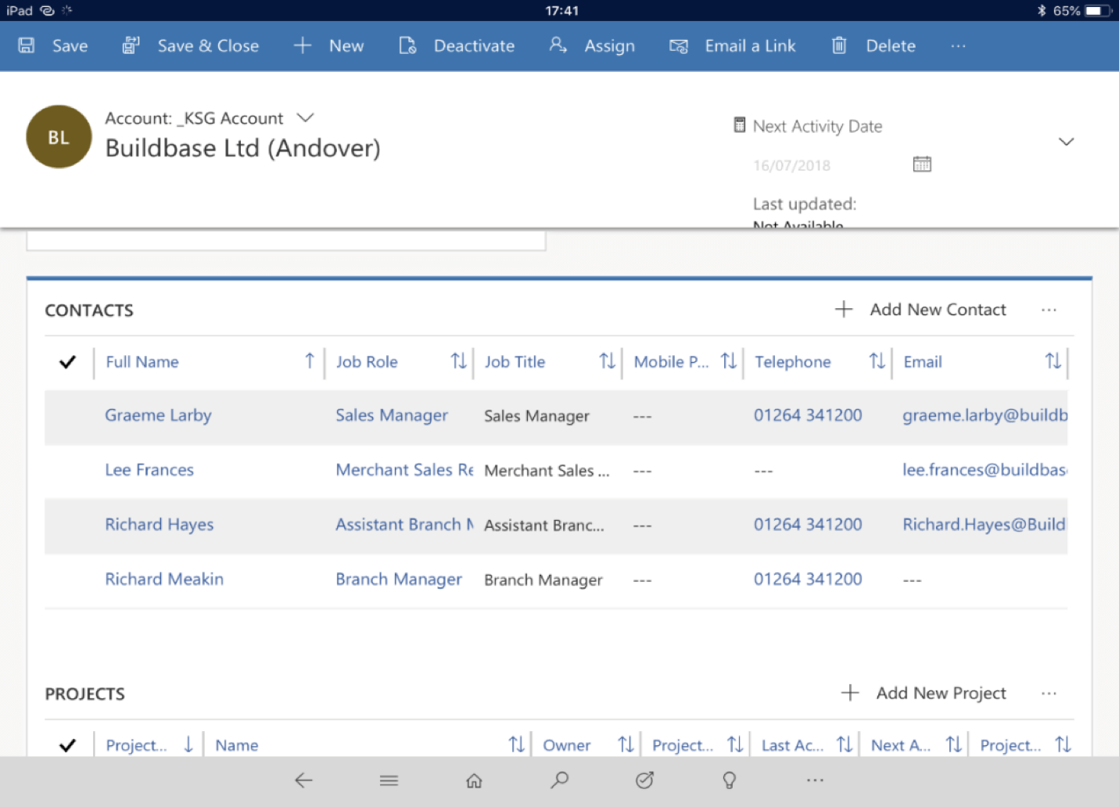The height and width of the screenshot is (807, 1119).
Task: Tap the battery indicator in status bar
Action: coord(1096,10)
